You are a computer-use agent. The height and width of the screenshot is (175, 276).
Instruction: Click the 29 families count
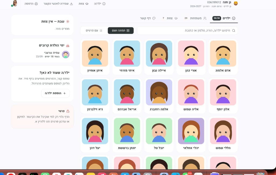point(186,18)
